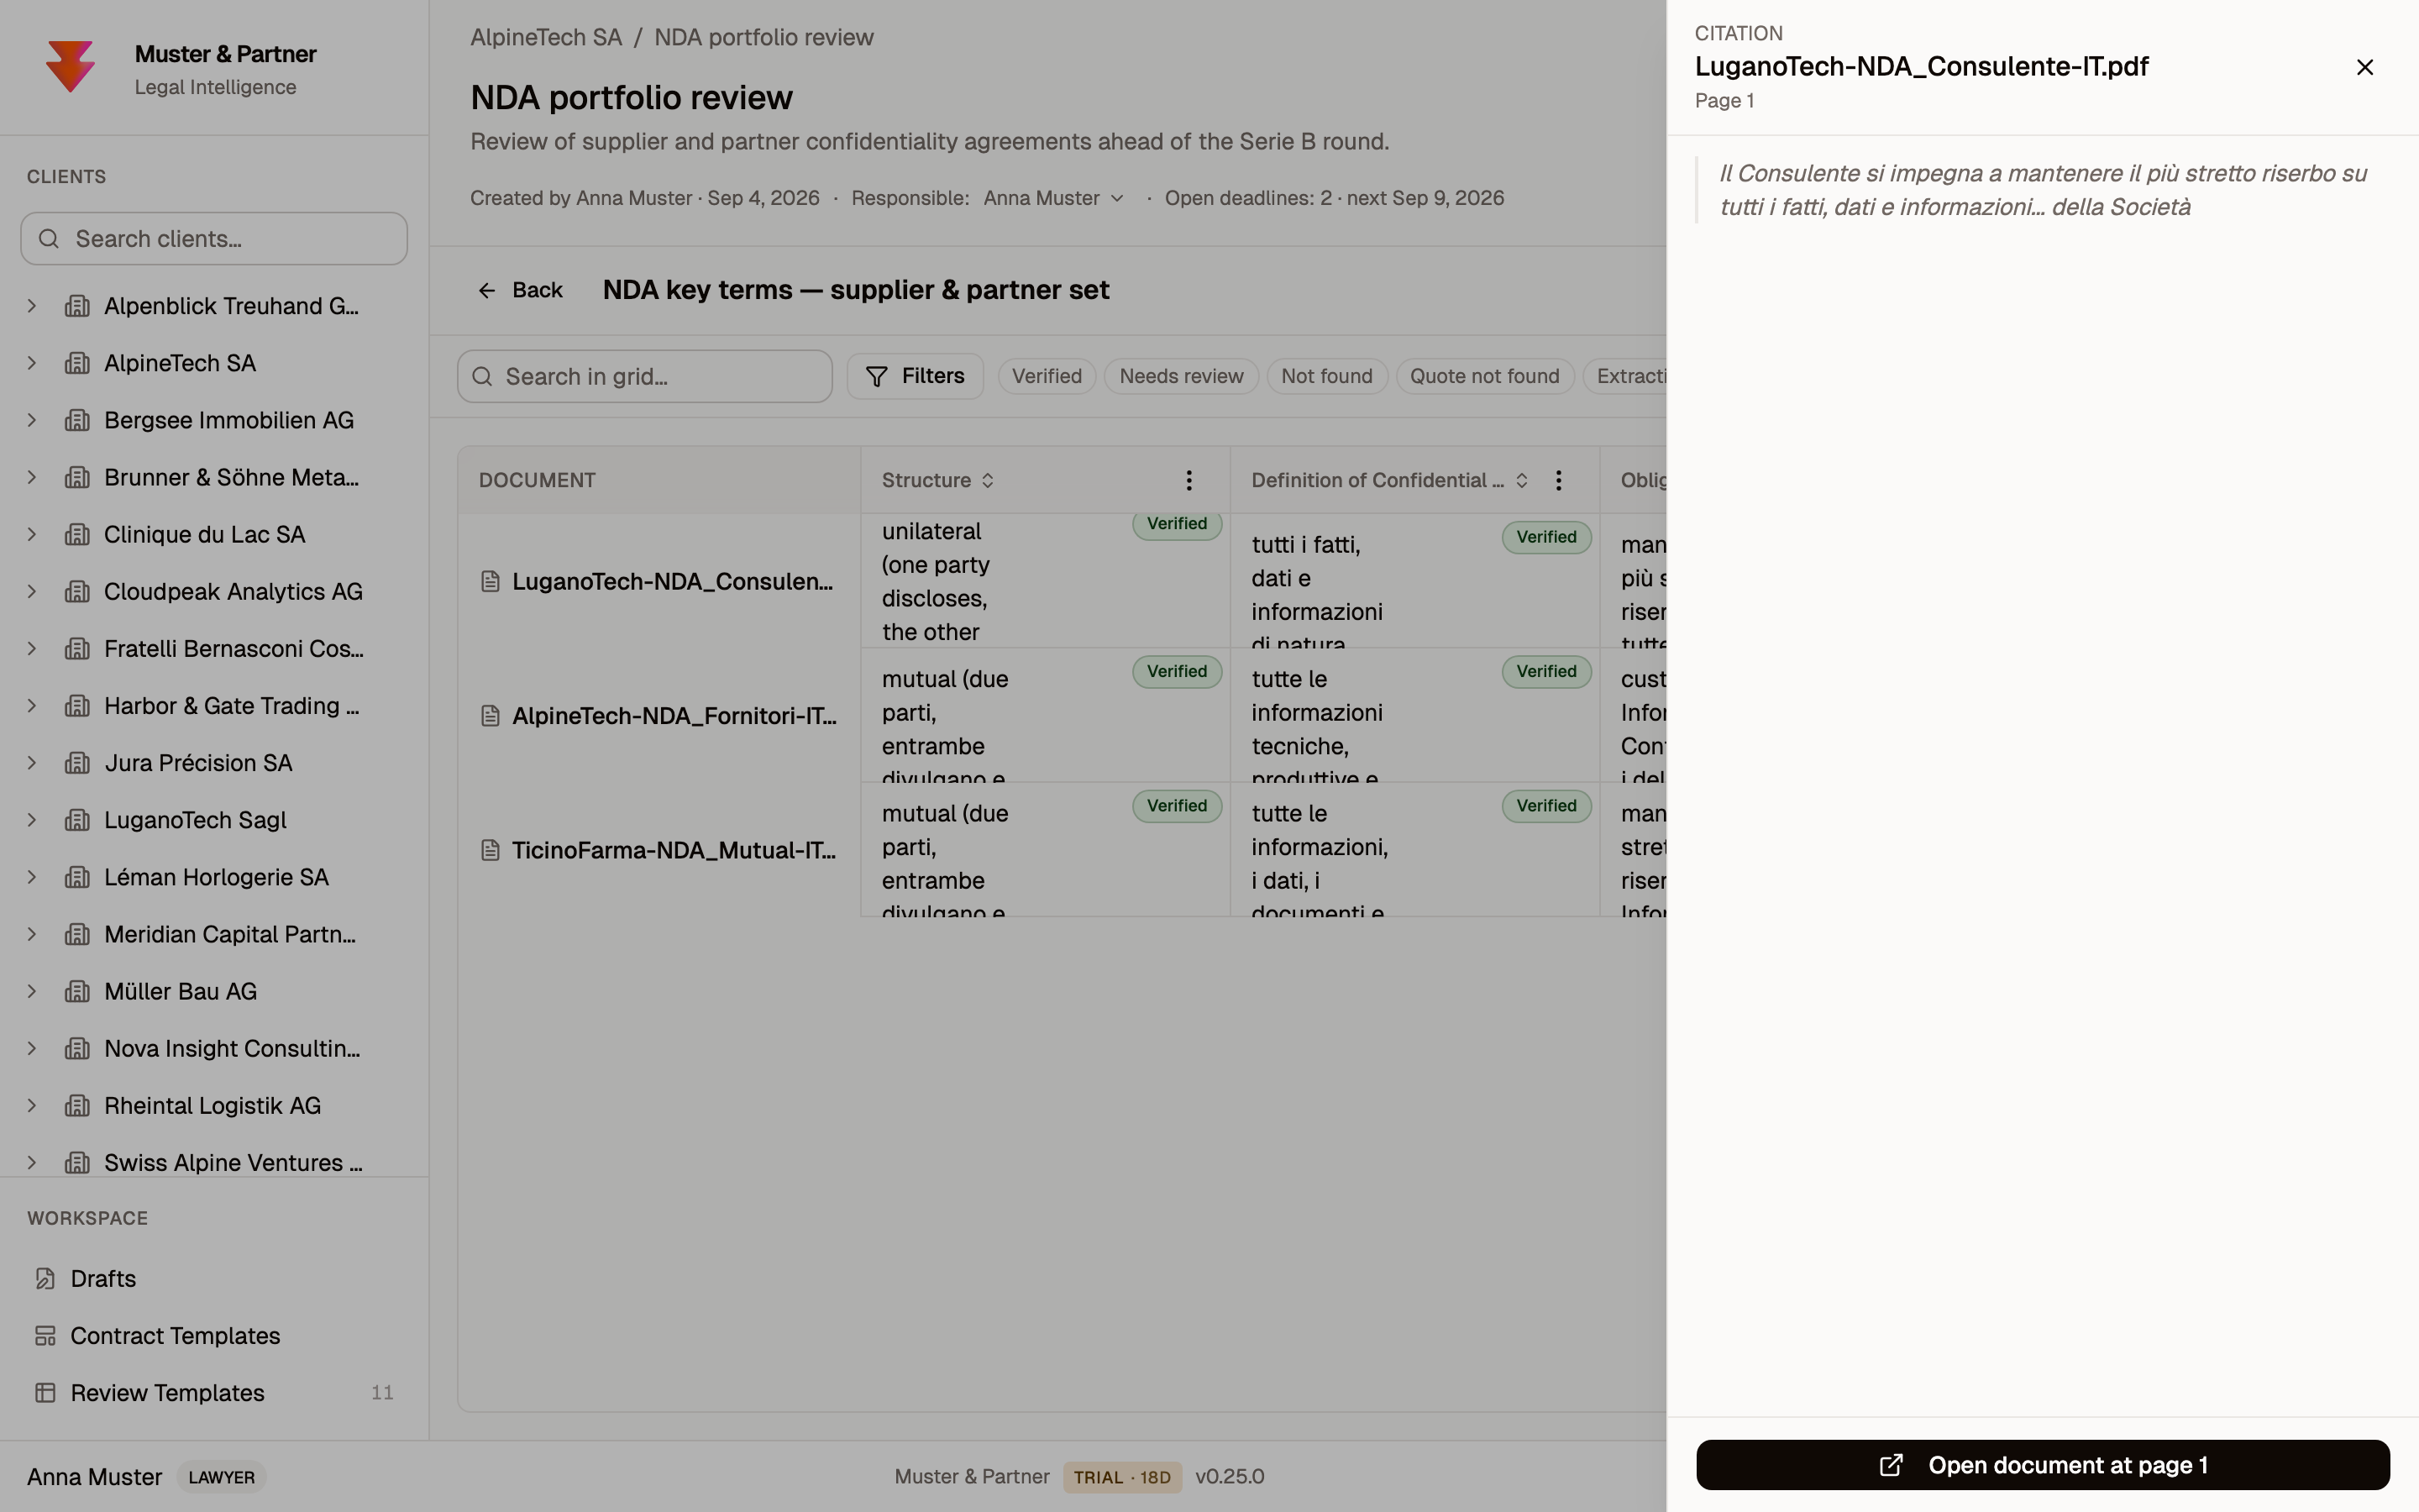Click the TicinoFarma-NDA_Mutual document file icon

(490, 850)
